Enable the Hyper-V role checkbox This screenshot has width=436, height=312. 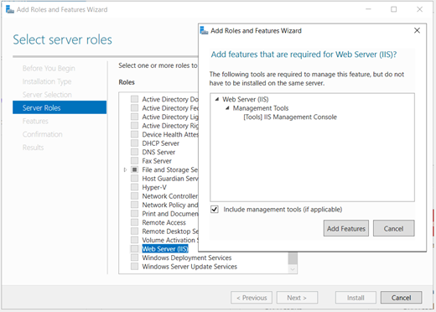tap(134, 187)
